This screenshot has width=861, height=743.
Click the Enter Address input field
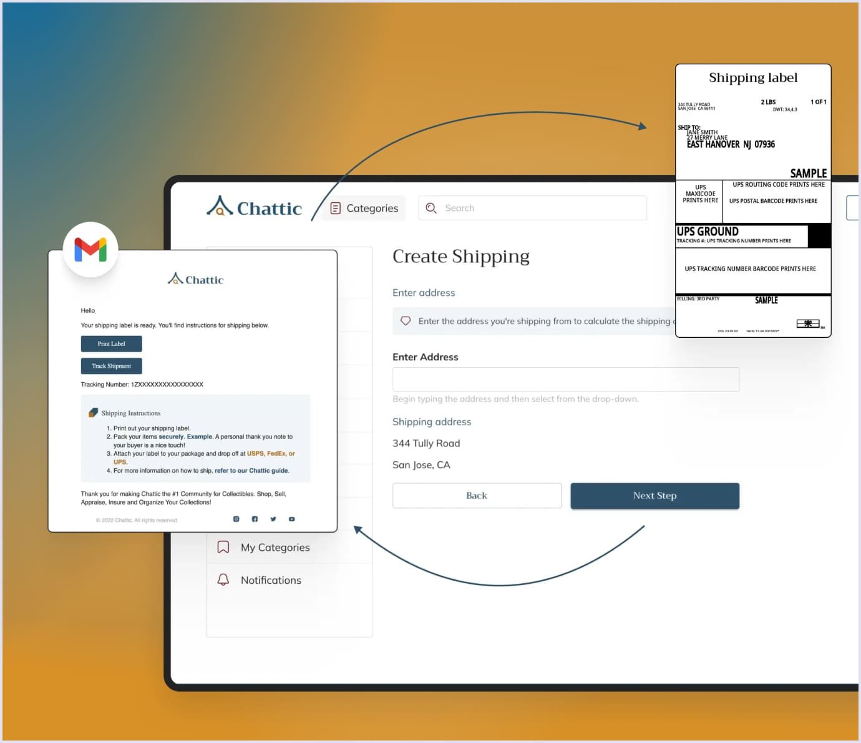566,379
